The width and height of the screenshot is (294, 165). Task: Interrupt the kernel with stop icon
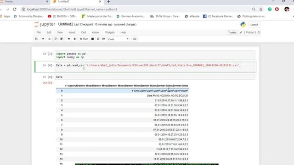(x=92, y=39)
